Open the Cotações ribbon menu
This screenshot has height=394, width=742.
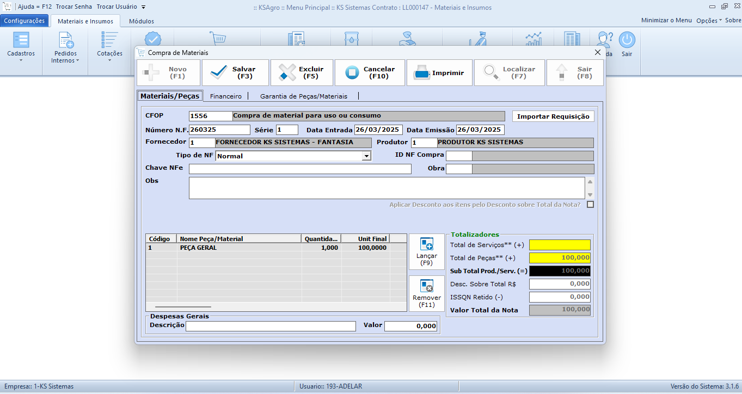click(109, 47)
